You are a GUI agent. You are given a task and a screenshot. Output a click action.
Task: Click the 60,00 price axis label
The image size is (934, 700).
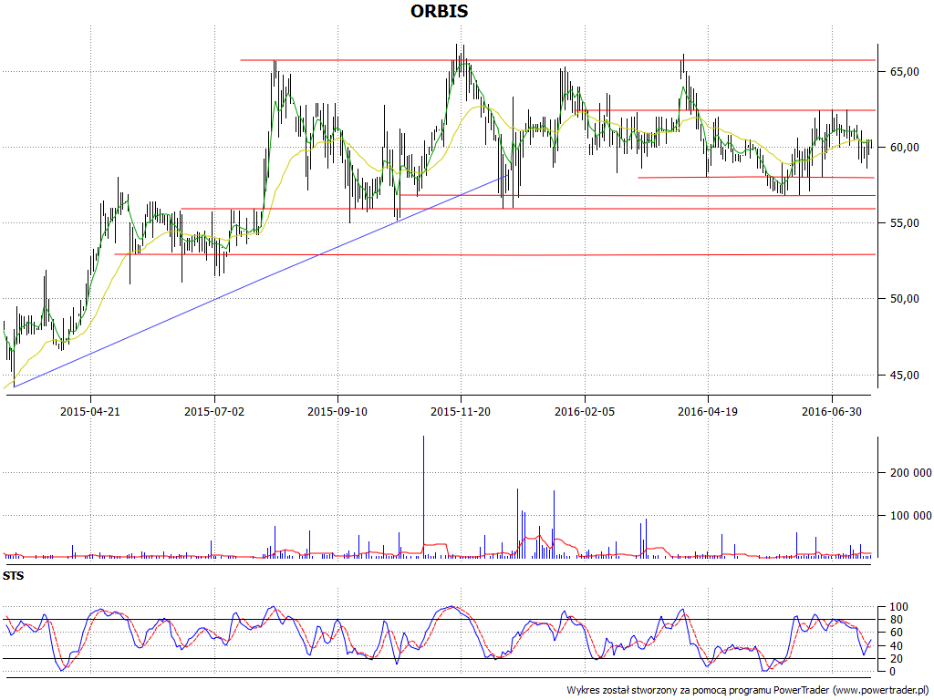(x=904, y=147)
